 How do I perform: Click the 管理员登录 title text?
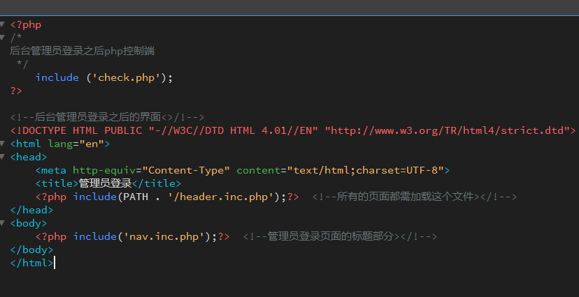pos(105,183)
